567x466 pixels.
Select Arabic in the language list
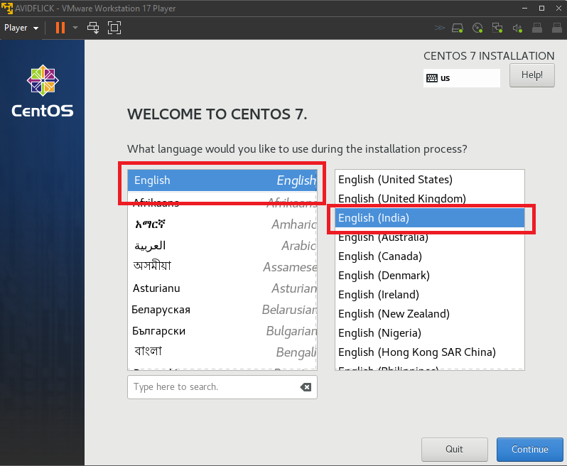(x=222, y=246)
